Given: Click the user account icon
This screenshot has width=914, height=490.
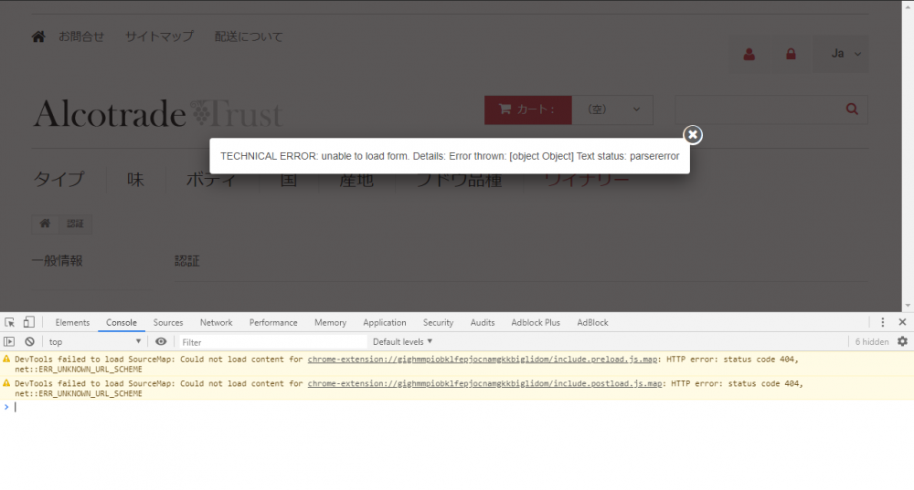Looking at the screenshot, I should (x=749, y=54).
